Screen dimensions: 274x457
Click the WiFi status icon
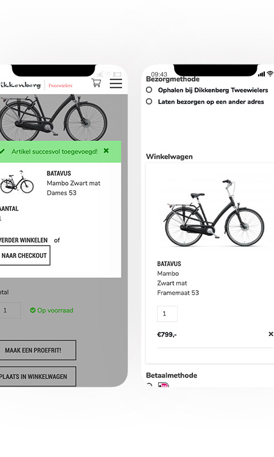(x=270, y=74)
